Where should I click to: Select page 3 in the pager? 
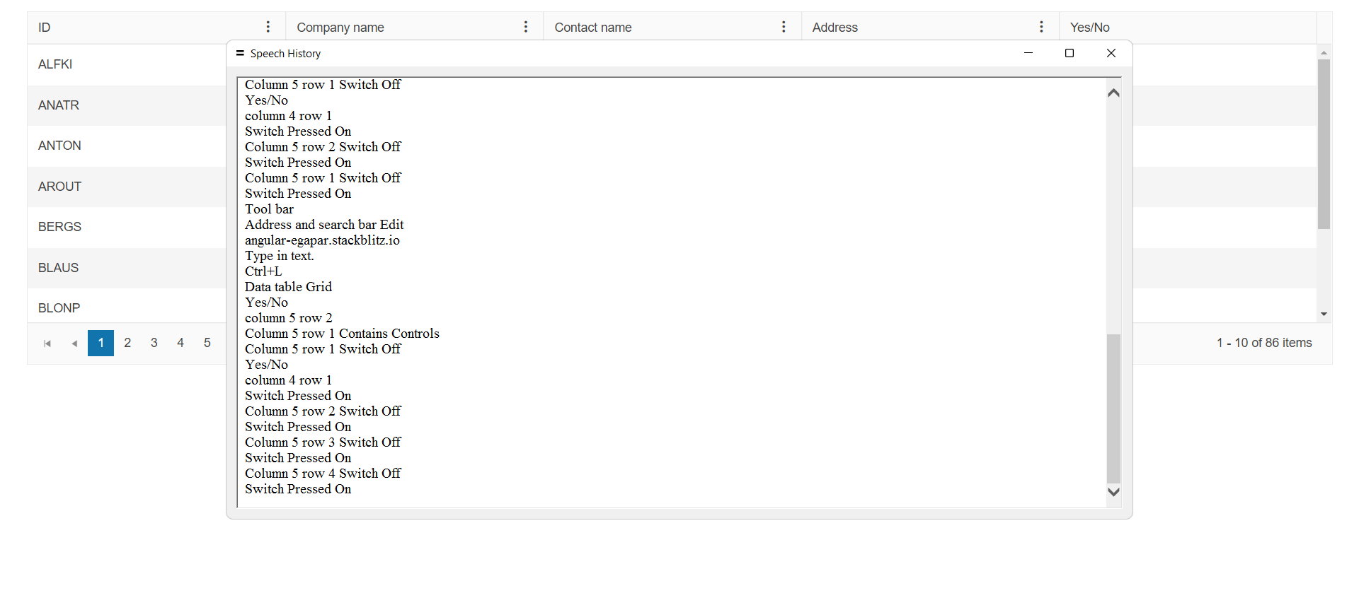154,343
